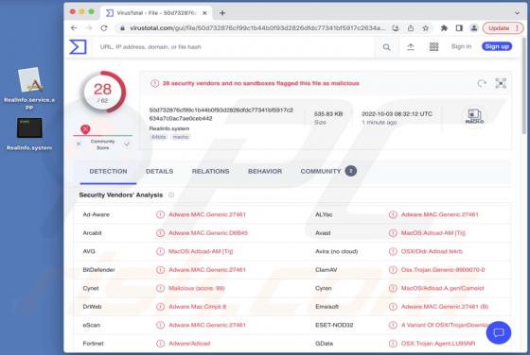Expand the tab search chevron
This screenshot has height=355, width=530.
[517, 13]
